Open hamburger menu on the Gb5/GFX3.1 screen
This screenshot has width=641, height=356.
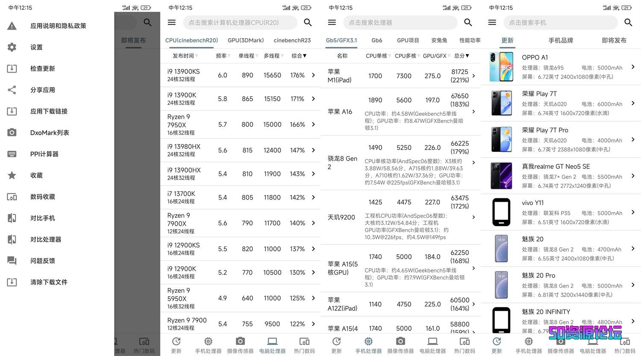(332, 22)
